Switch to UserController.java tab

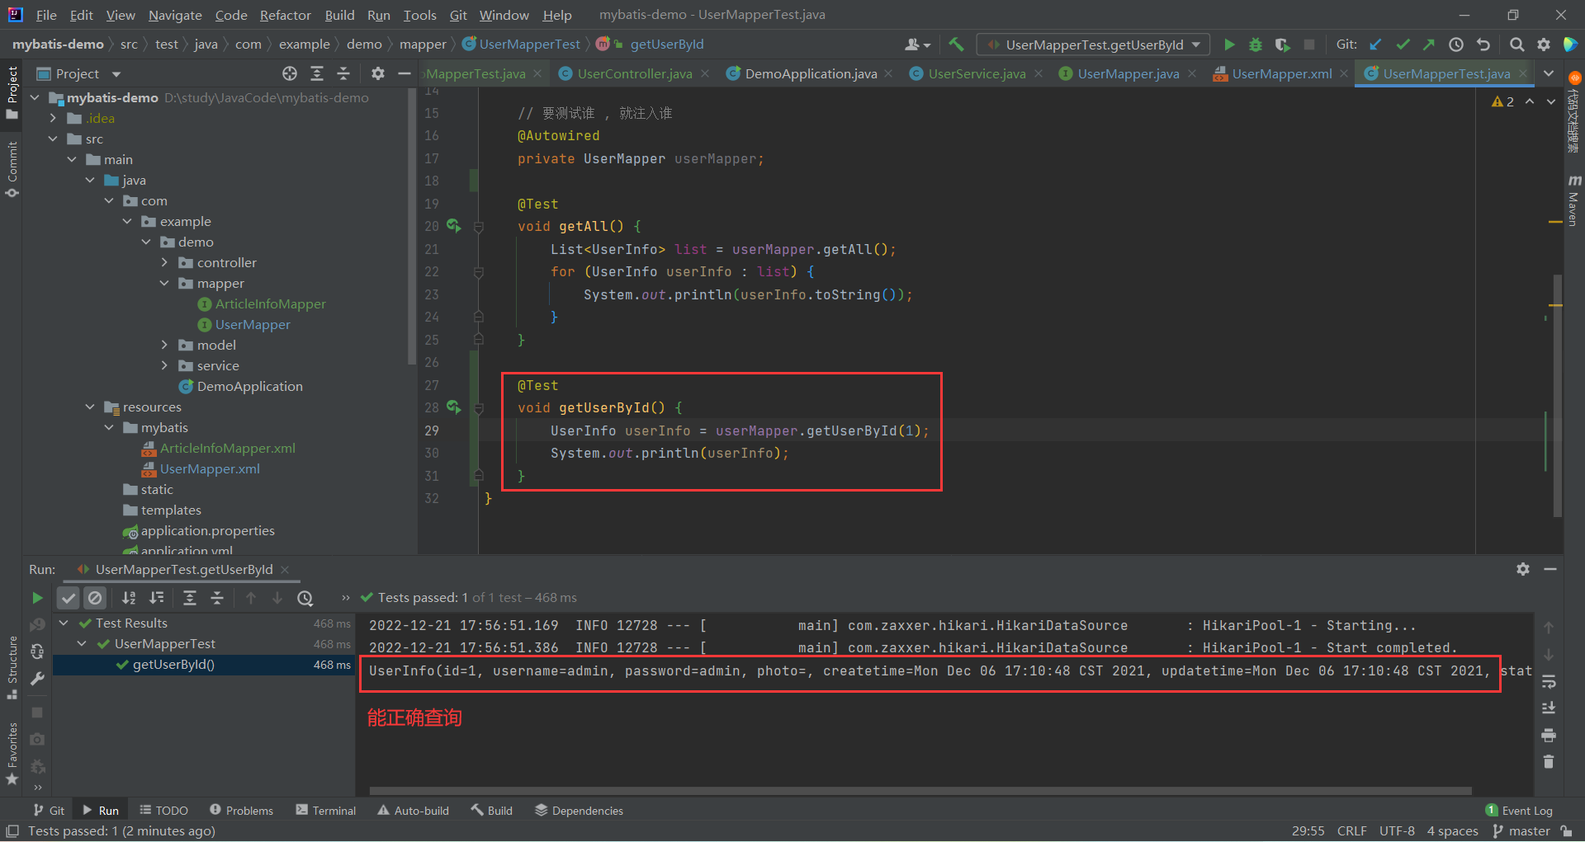pyautogui.click(x=634, y=73)
